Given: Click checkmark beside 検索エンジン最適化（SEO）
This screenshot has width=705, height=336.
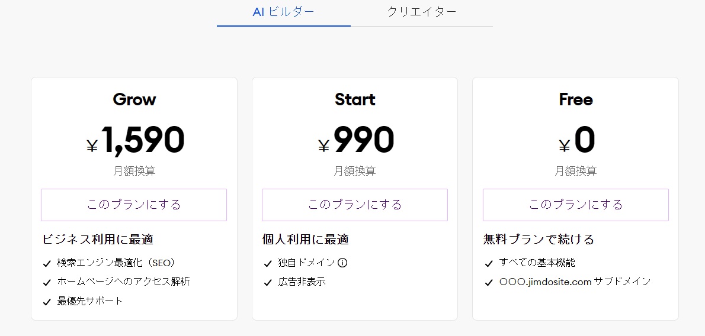Looking at the screenshot, I should pyautogui.click(x=47, y=263).
